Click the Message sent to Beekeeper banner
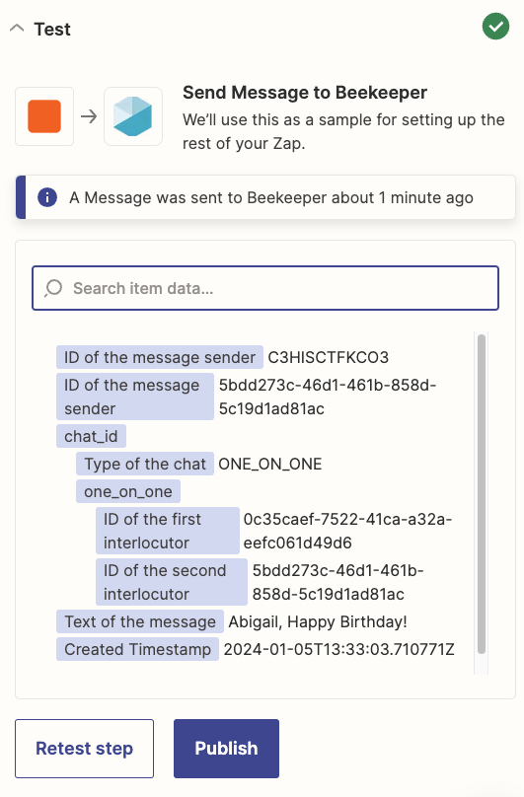 point(265,197)
